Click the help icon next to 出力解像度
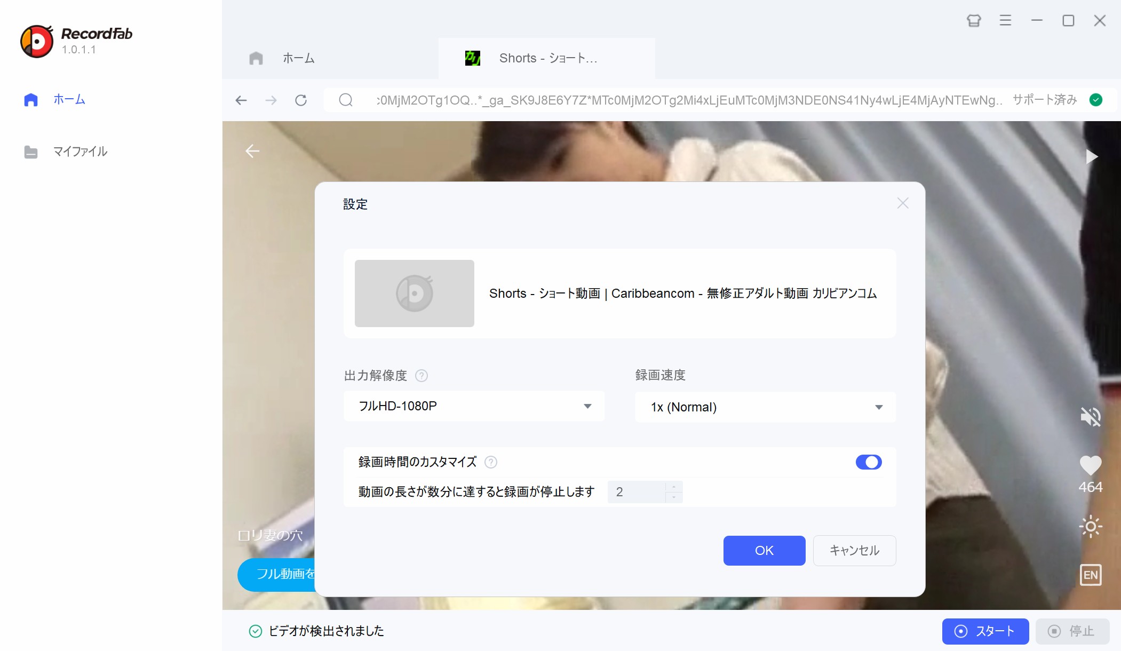This screenshot has height=651, width=1121. pos(422,376)
